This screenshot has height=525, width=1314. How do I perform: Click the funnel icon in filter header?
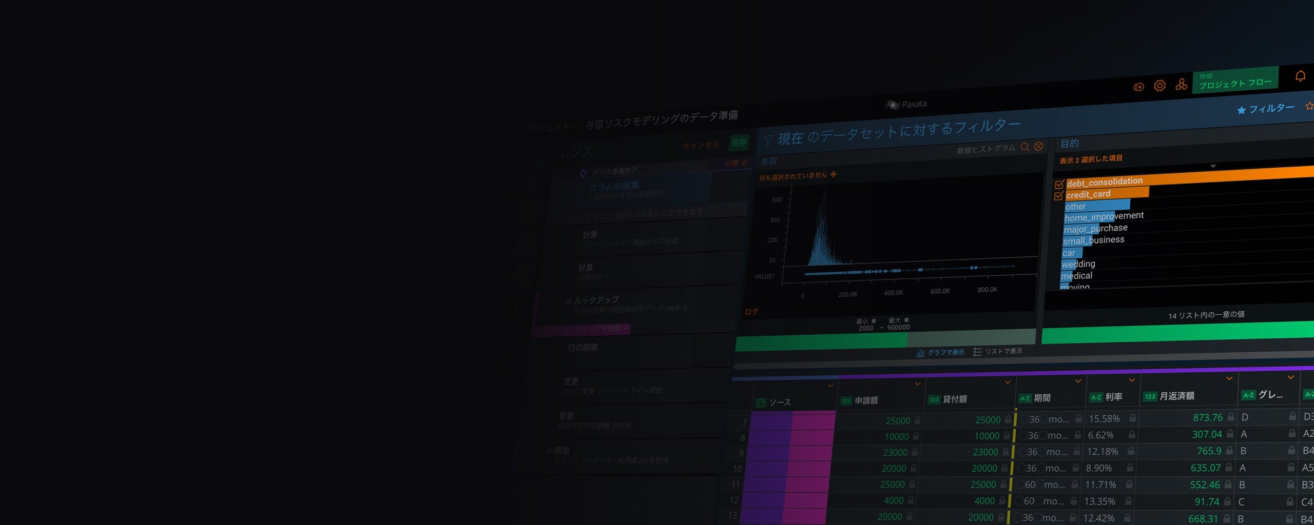tap(768, 140)
